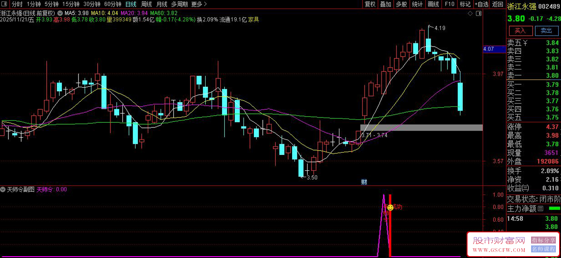Click the ≡ icon beside 收益
This screenshot has width=561, height=258.
pyautogui.click(x=525, y=188)
